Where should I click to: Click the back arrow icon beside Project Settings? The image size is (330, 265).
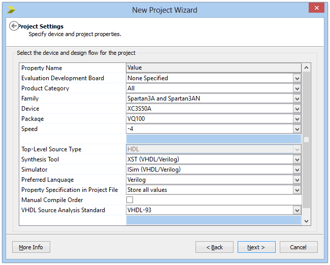click(x=14, y=26)
